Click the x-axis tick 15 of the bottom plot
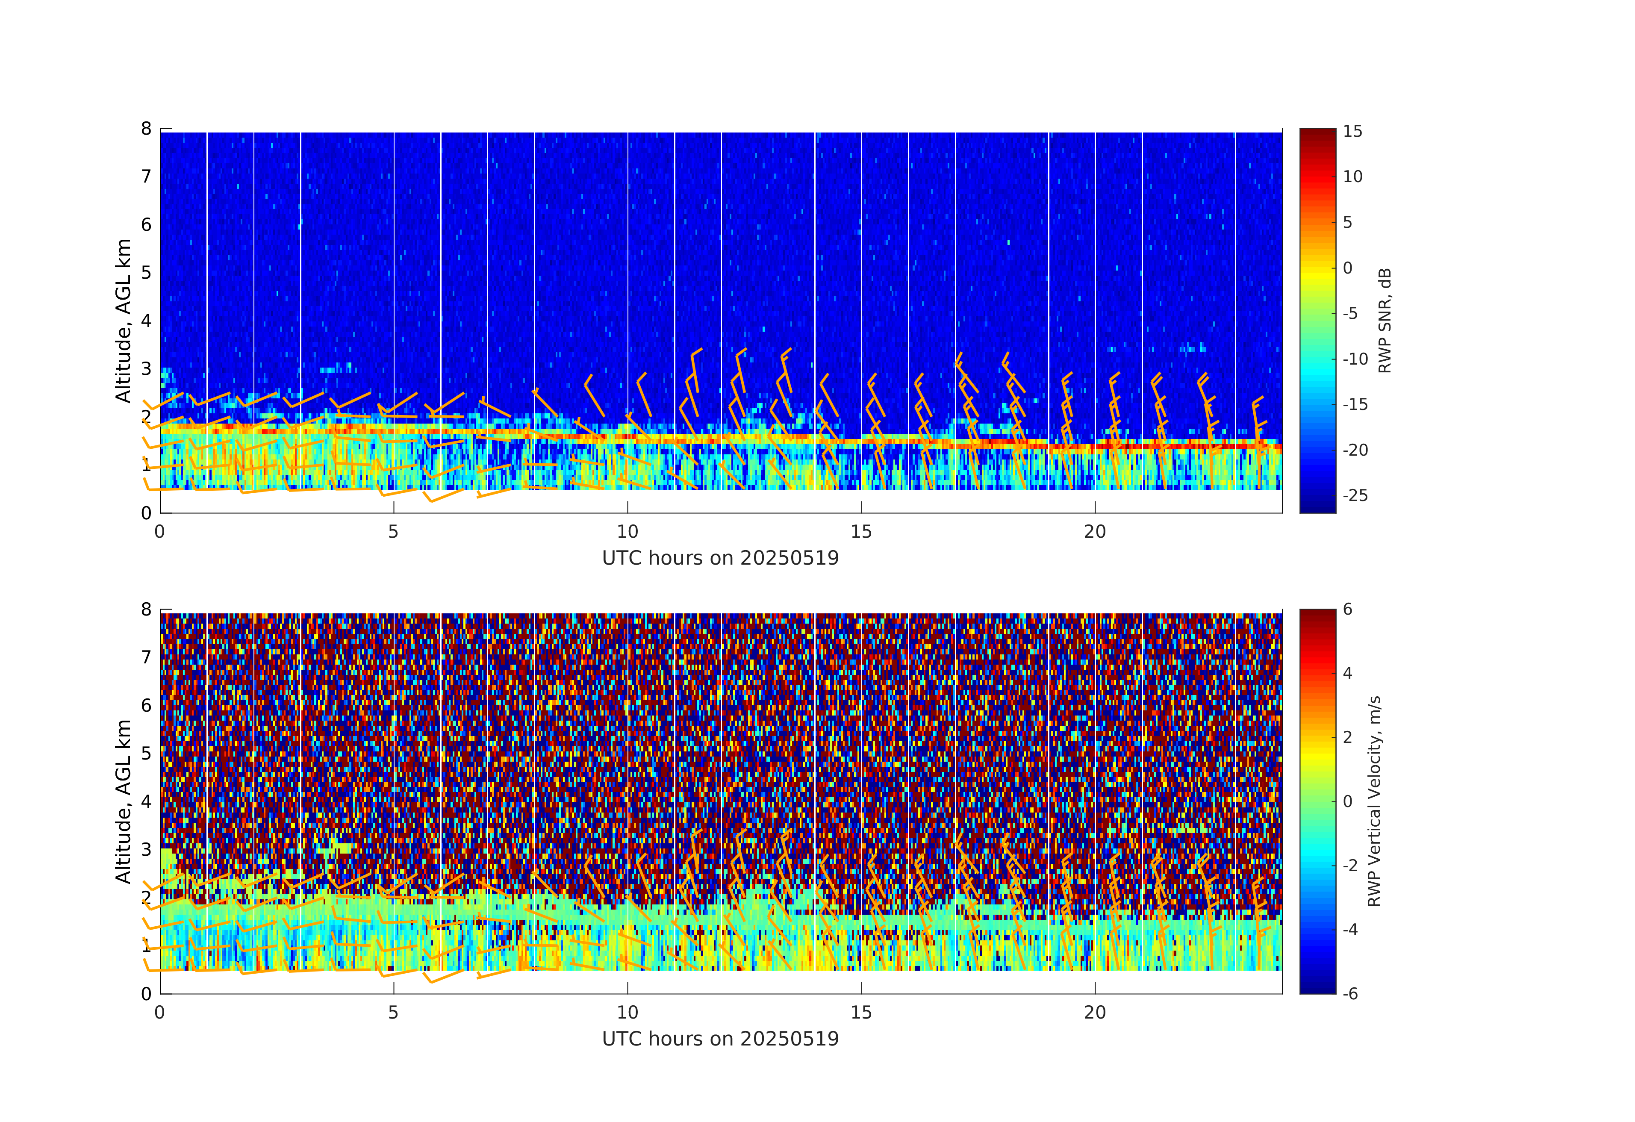 (861, 1013)
